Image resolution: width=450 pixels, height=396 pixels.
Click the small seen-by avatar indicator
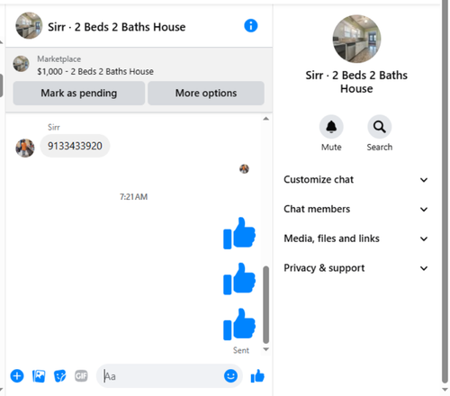point(244,169)
